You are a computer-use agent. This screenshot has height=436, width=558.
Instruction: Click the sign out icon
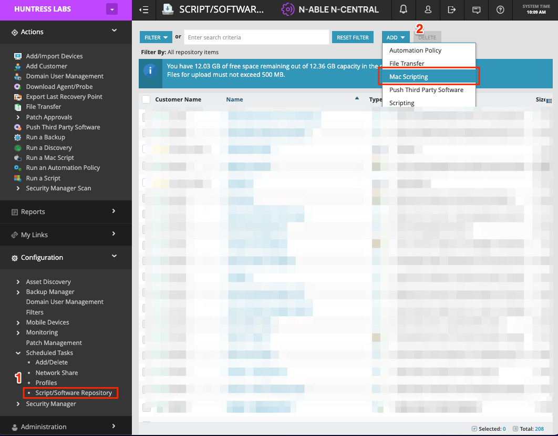click(x=451, y=9)
